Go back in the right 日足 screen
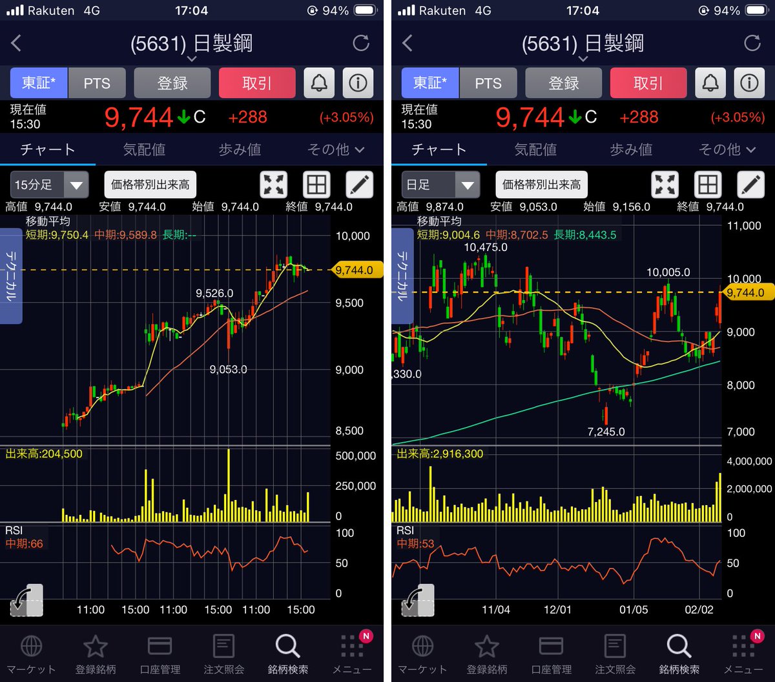 click(408, 43)
